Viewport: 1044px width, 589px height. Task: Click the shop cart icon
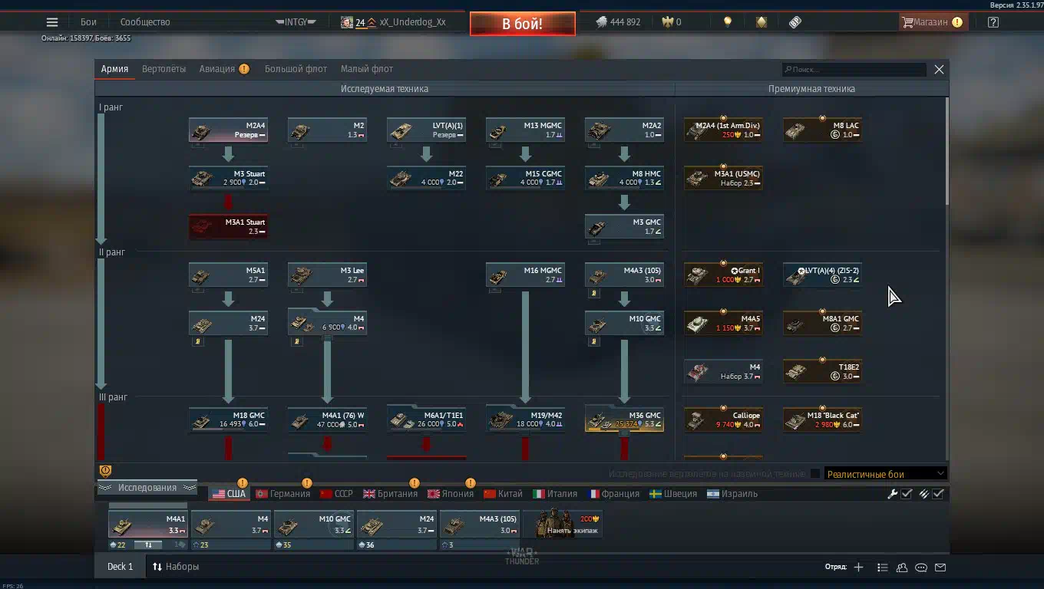pos(907,22)
